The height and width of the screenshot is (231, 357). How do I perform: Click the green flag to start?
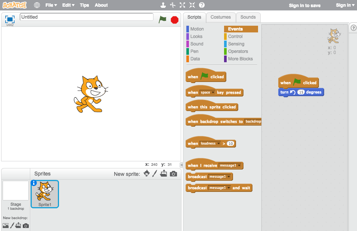[x=162, y=20]
